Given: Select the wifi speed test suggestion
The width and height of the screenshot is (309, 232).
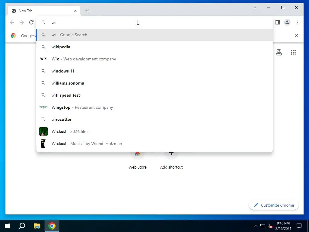Looking at the screenshot, I should (155, 95).
